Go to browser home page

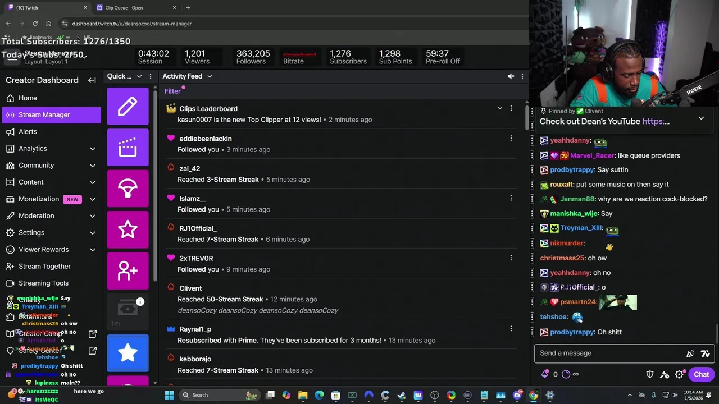point(48,24)
